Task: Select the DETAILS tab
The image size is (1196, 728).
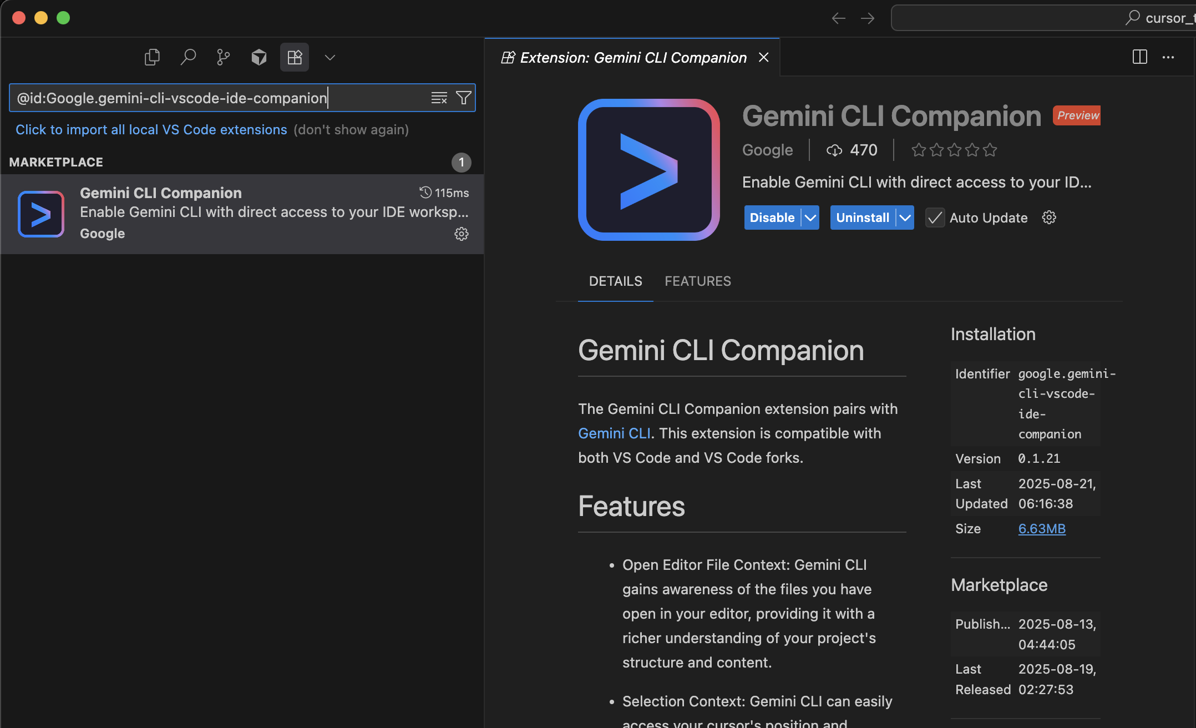Action: pyautogui.click(x=615, y=281)
